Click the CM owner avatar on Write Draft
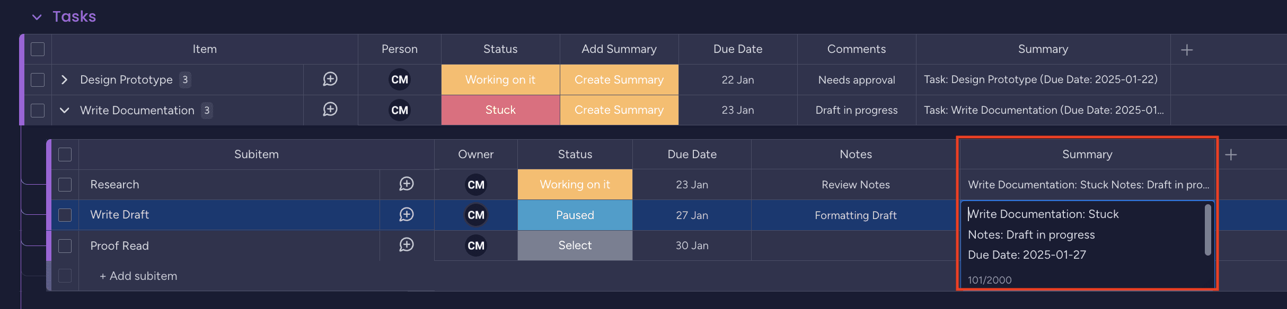This screenshot has height=309, width=1287. click(475, 215)
